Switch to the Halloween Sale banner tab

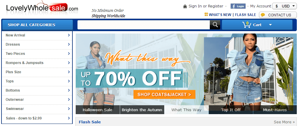click(x=97, y=110)
